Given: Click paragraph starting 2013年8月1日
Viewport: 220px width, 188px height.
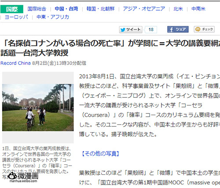Looking at the screenshot, I should coord(150,105).
